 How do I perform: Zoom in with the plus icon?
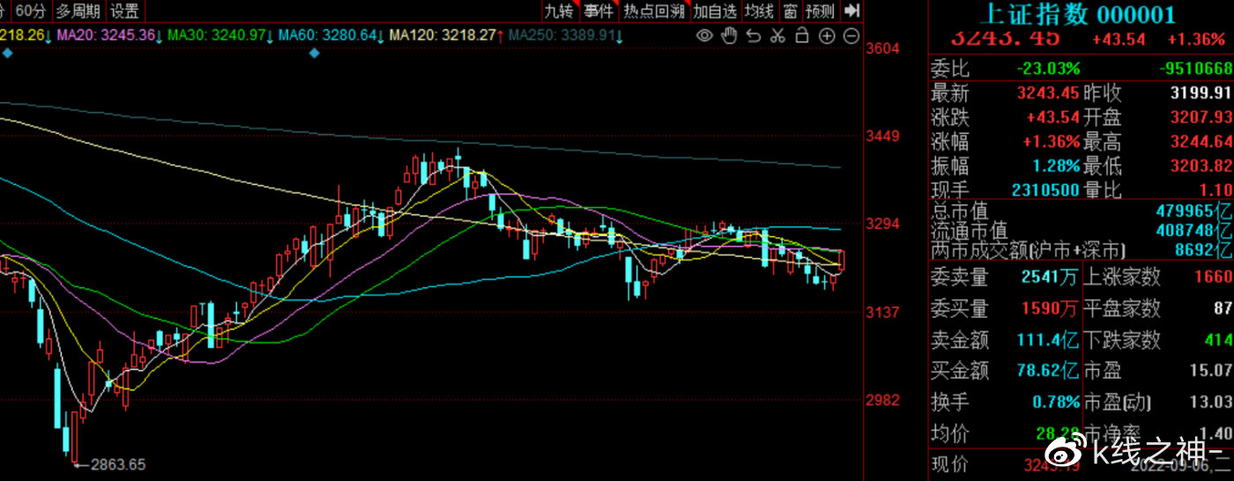pyautogui.click(x=826, y=35)
